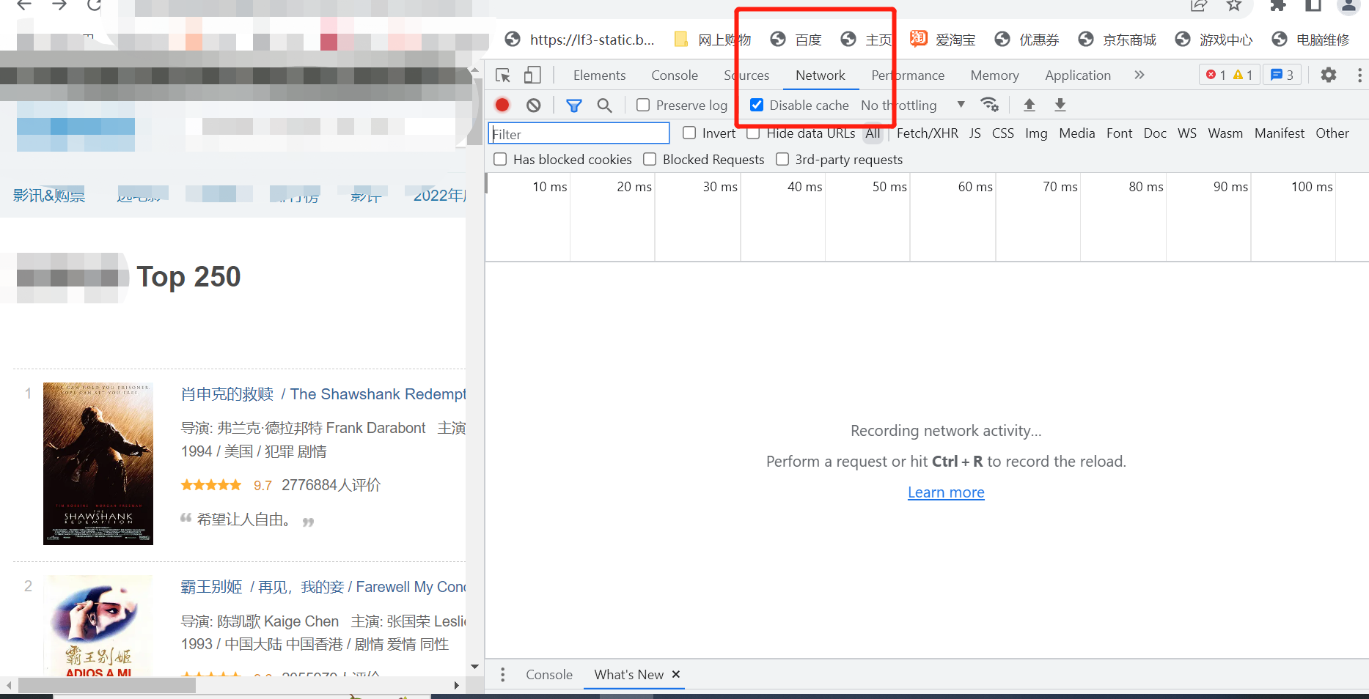The height and width of the screenshot is (699, 1369).
Task: Switch to the Console tab
Action: tap(675, 75)
